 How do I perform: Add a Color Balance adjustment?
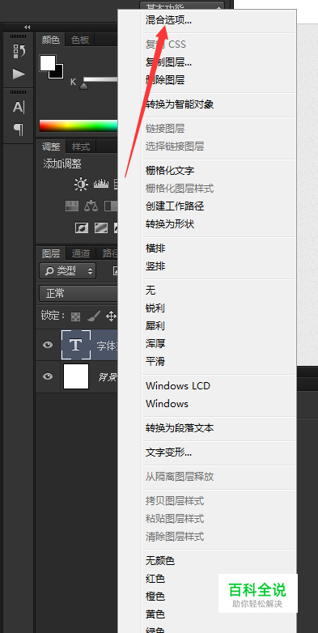click(91, 206)
